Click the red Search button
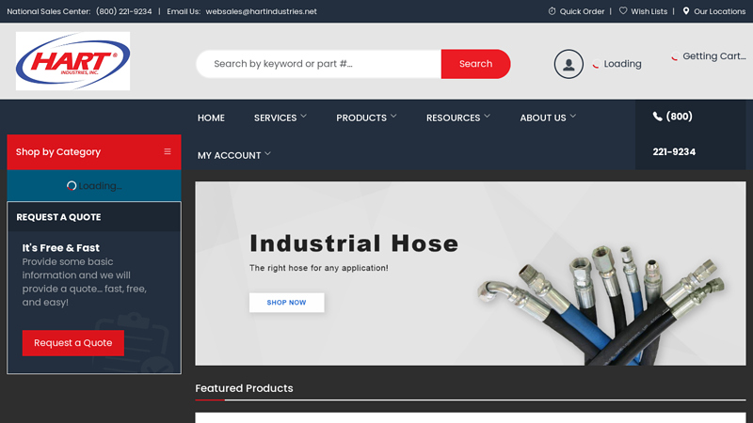753x423 pixels. pyautogui.click(x=475, y=64)
